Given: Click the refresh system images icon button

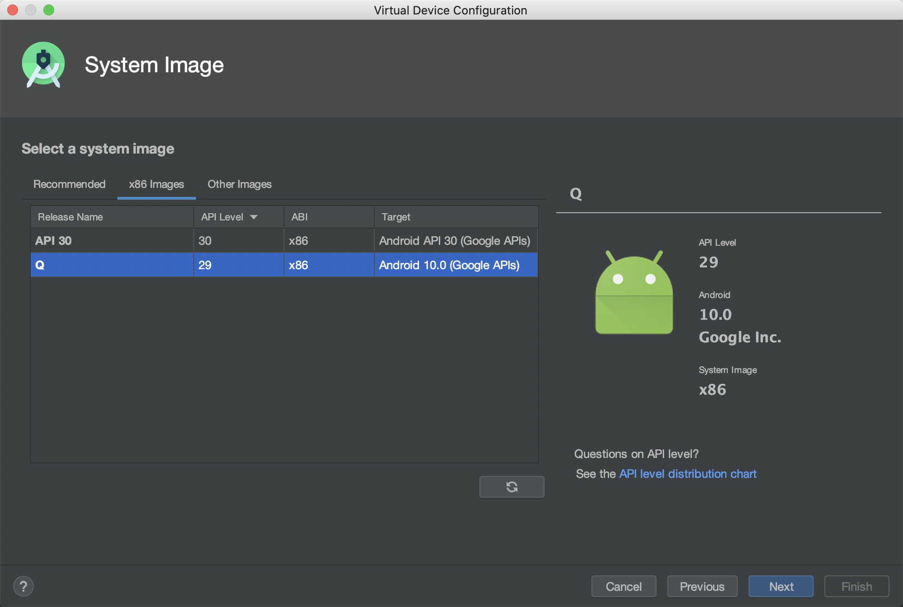Looking at the screenshot, I should 512,487.
